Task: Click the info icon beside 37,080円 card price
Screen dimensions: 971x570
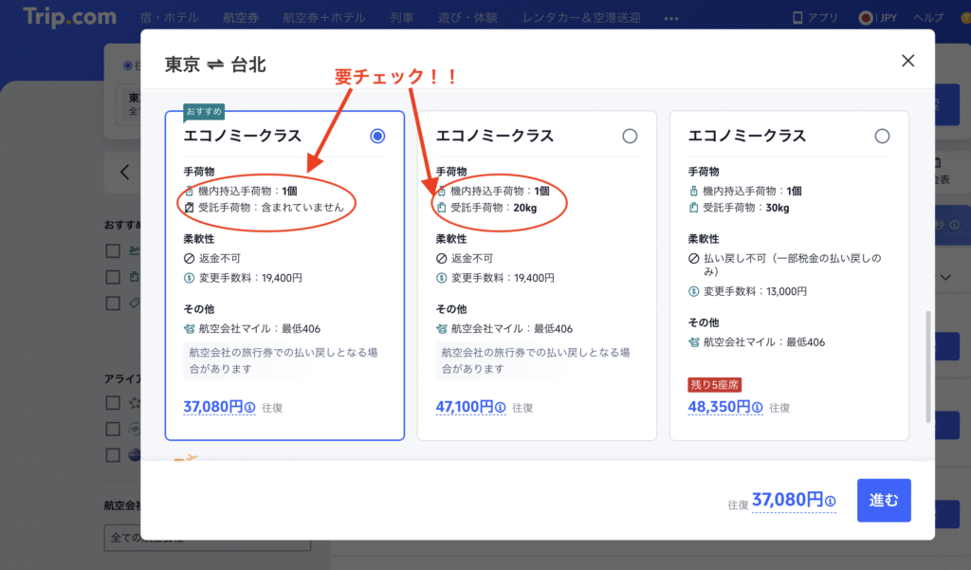Action: pos(249,408)
